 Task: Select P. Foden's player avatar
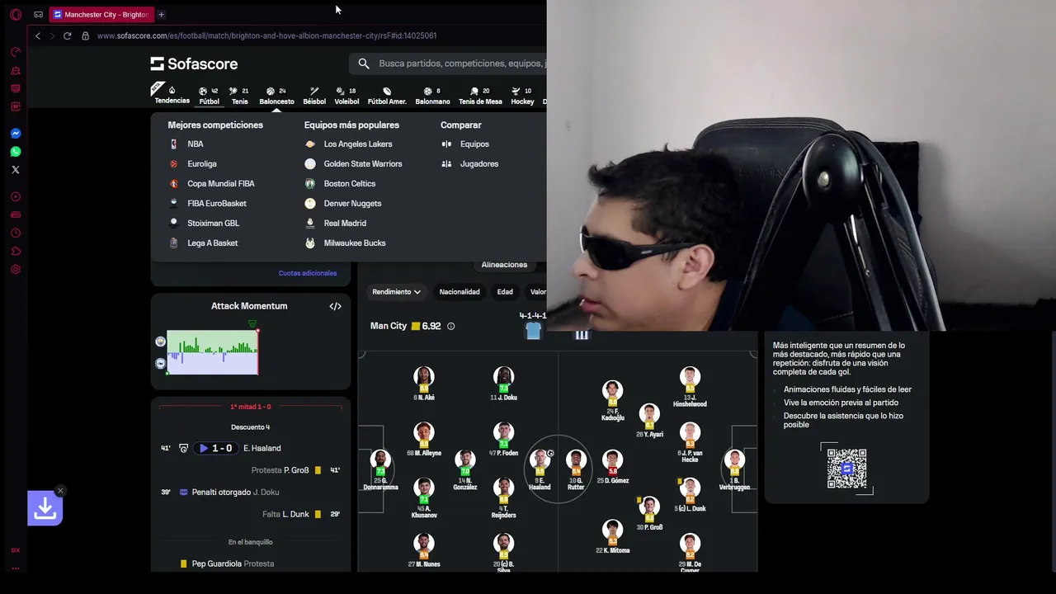[x=503, y=434]
